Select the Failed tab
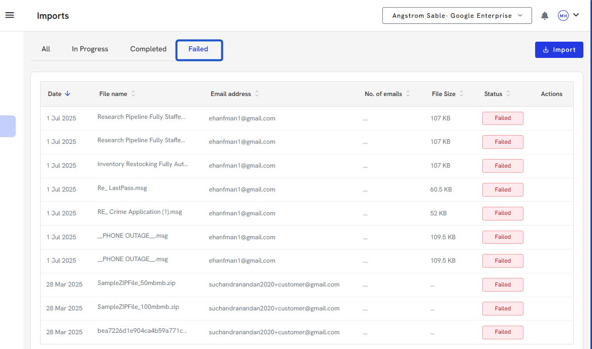Viewport: 592px width, 349px height. [199, 49]
